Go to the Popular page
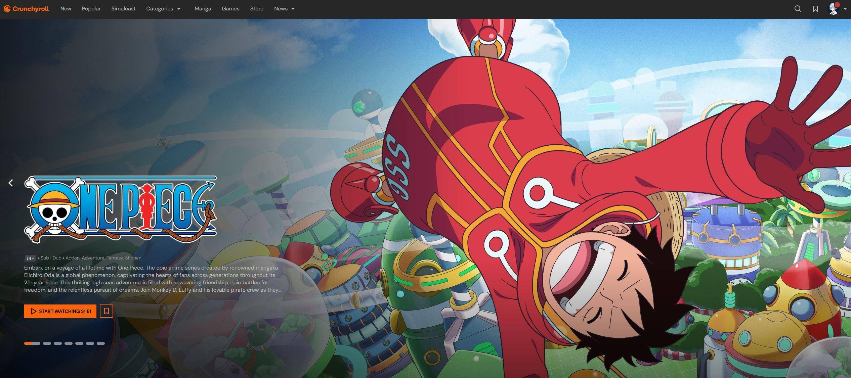This screenshot has width=851, height=378. (91, 9)
